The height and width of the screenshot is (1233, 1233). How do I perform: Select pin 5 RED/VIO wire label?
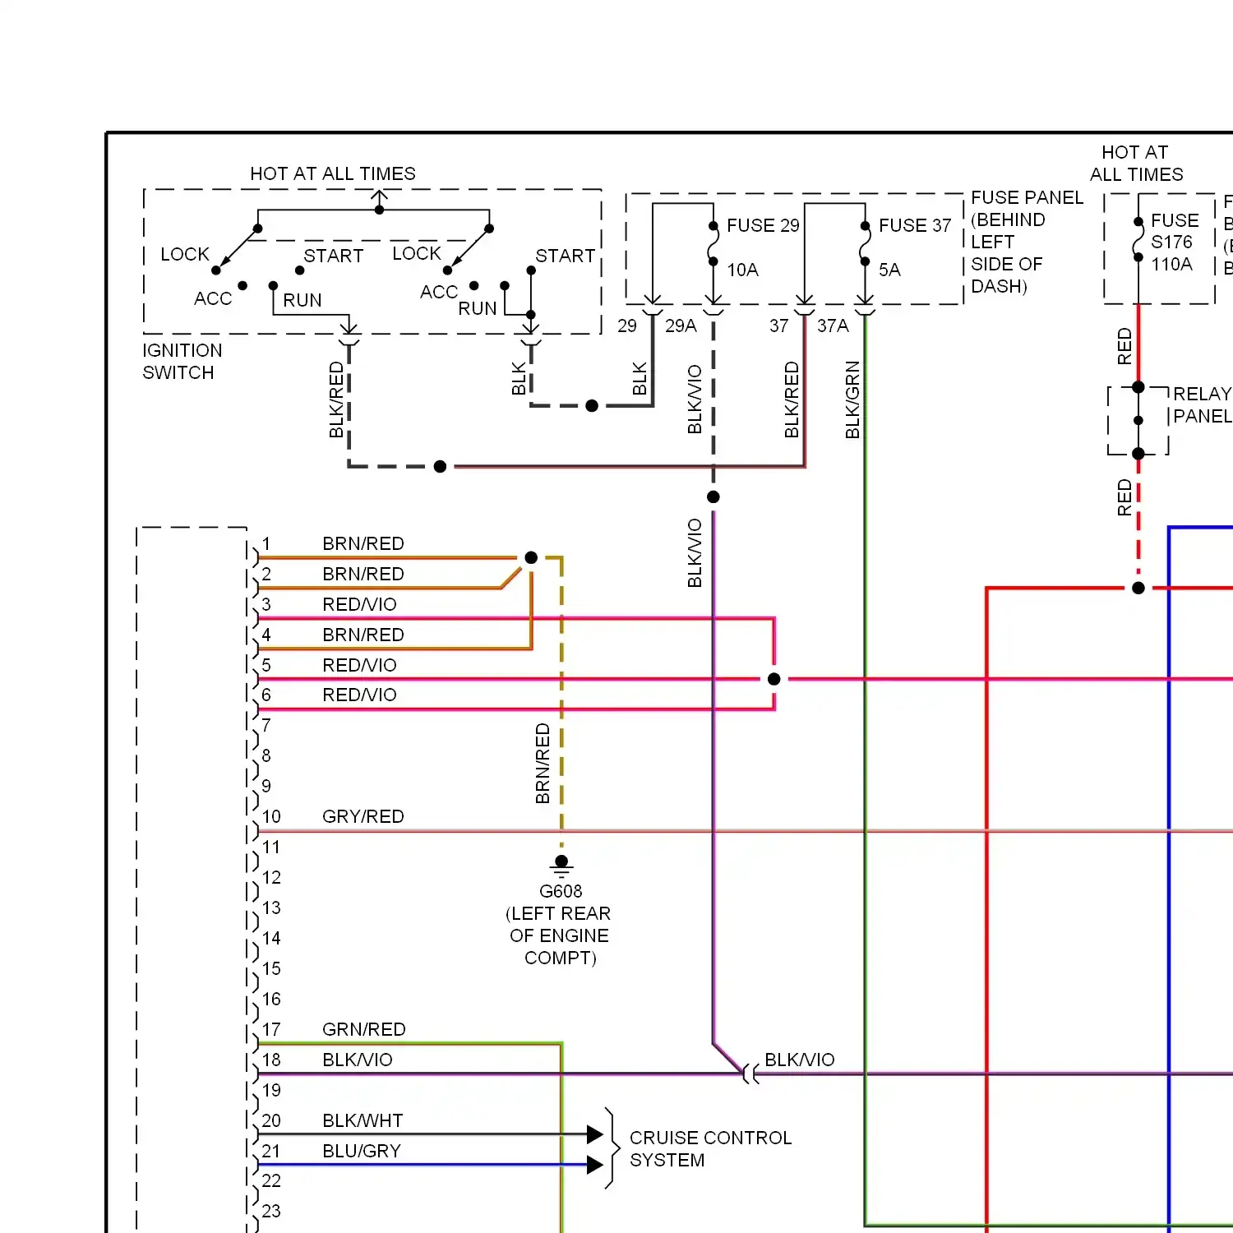click(x=359, y=665)
